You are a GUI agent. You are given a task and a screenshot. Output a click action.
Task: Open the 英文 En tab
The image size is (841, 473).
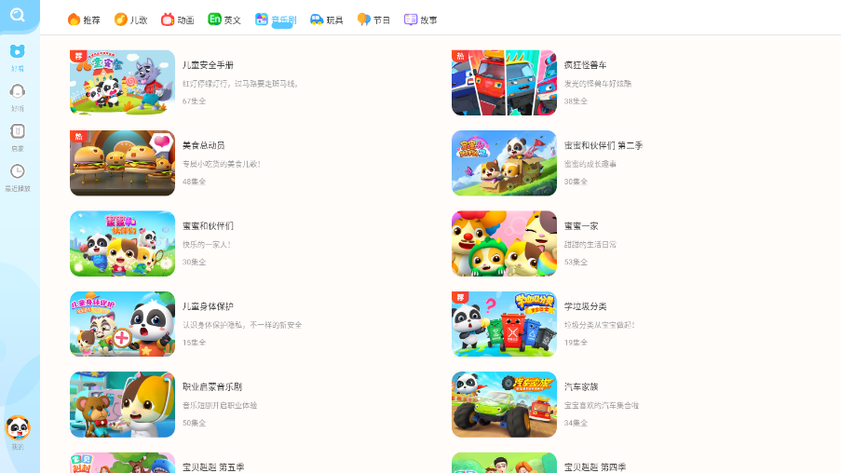pos(224,20)
